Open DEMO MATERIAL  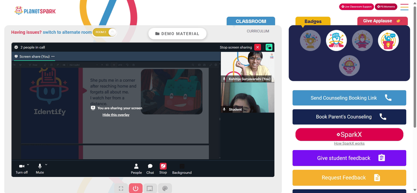click(177, 34)
